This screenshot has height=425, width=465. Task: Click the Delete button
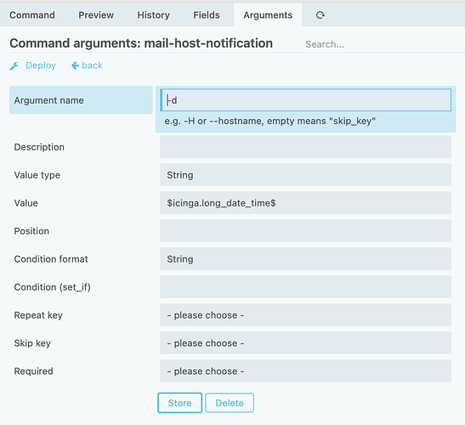230,403
